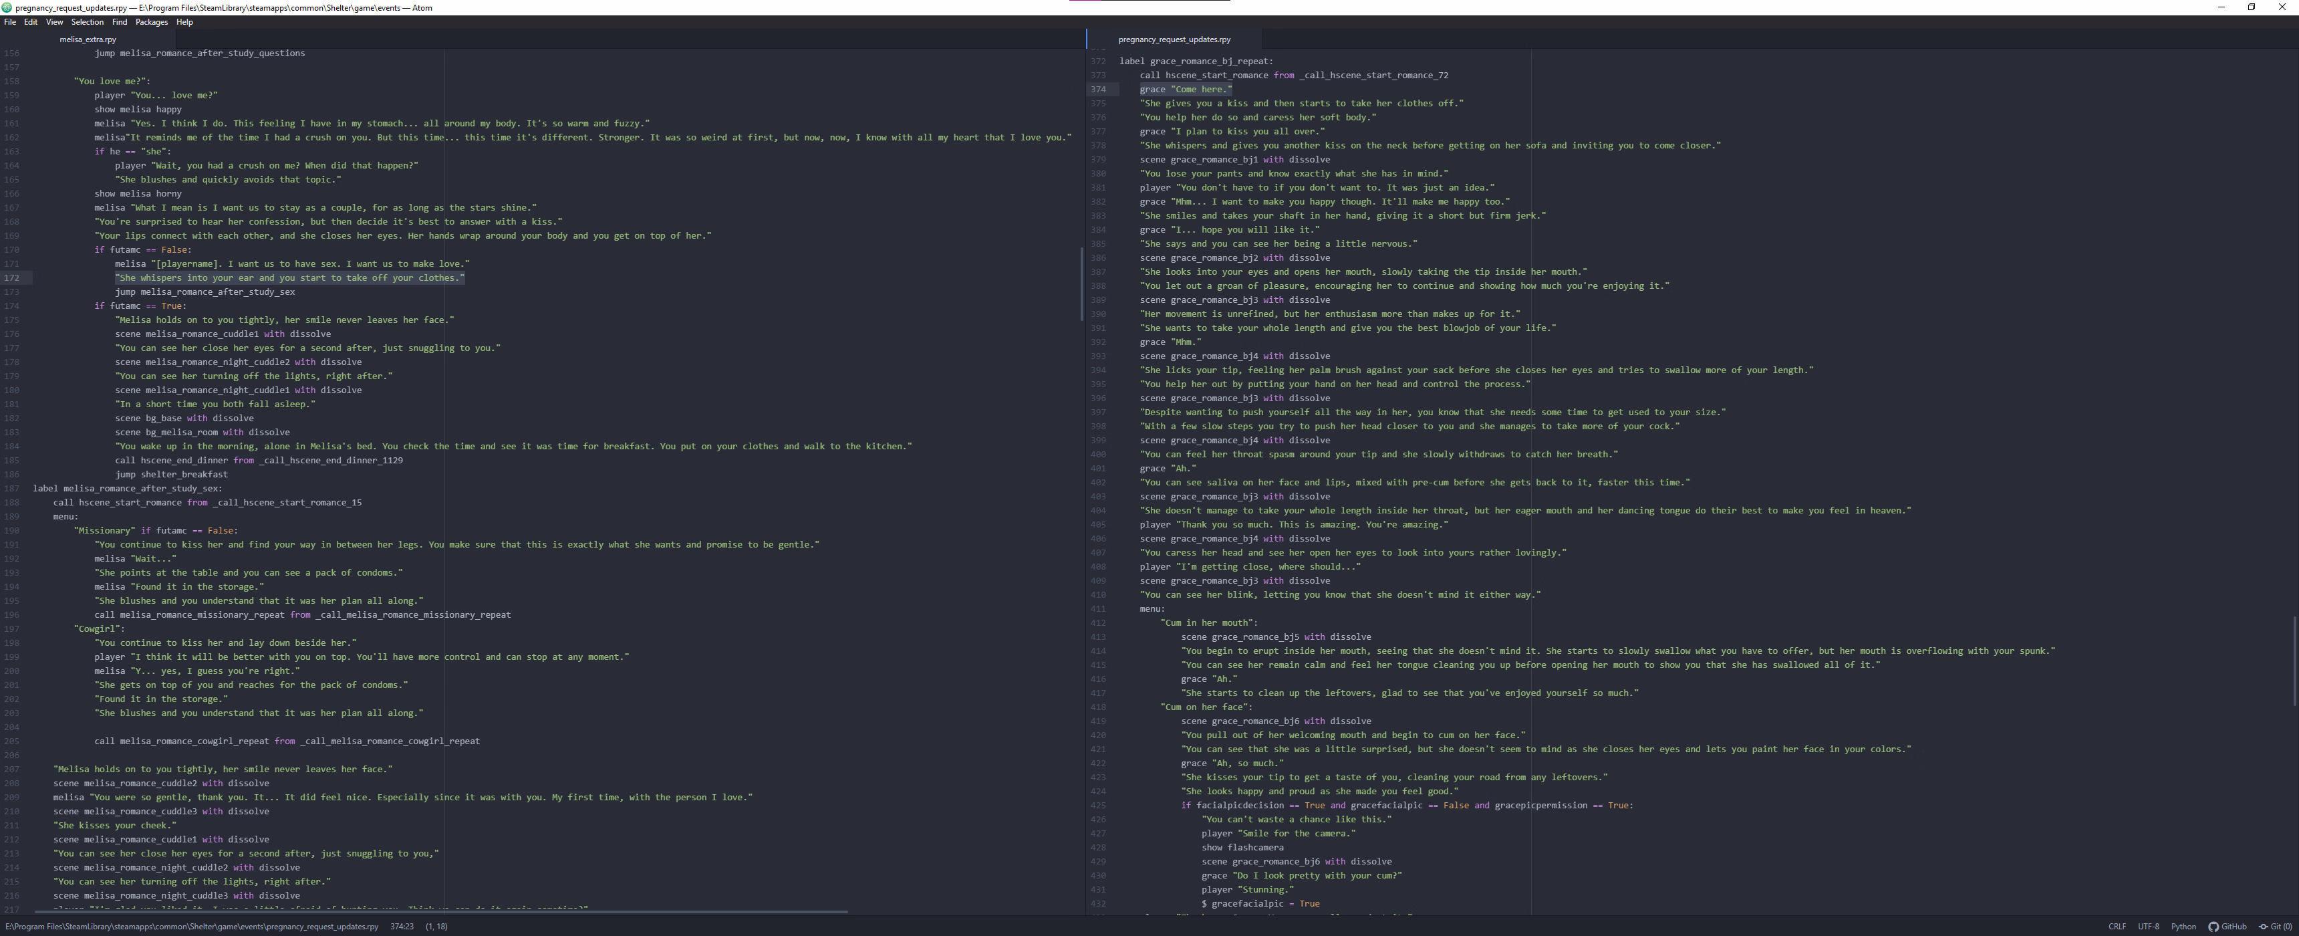
Task: Click the Atom logo in title bar
Action: pos(7,7)
